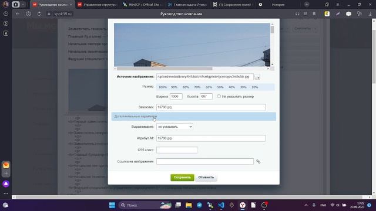
Task: Open browser downloads arrow icon
Action: tap(370, 14)
